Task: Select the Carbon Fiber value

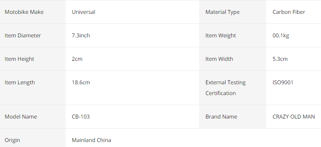Action: click(x=289, y=12)
